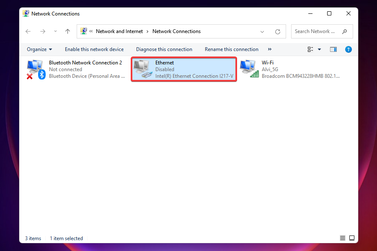The image size is (377, 251).
Task: Click Intel(R) Ethernet Connection I217-V text
Action: coord(194,76)
